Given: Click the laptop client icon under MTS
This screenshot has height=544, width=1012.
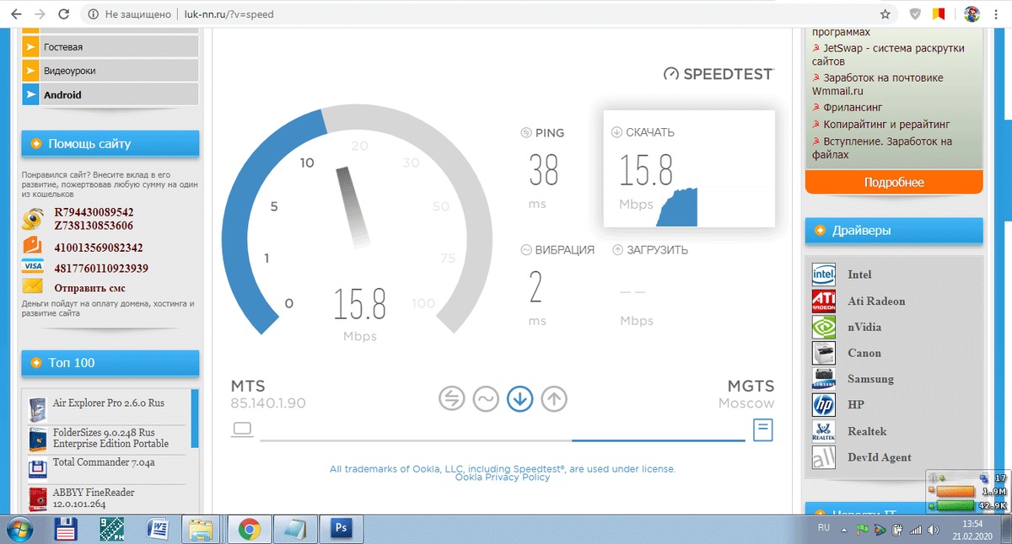Looking at the screenshot, I should pyautogui.click(x=242, y=430).
